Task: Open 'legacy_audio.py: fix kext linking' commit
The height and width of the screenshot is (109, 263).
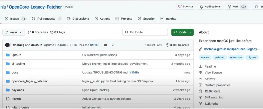Action: coord(117,81)
